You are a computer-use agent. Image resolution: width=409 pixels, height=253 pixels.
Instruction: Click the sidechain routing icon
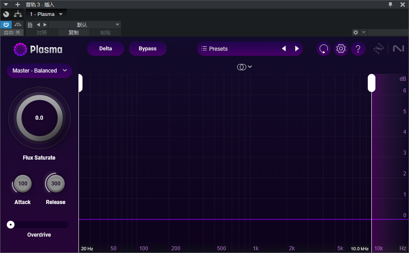[18, 14]
